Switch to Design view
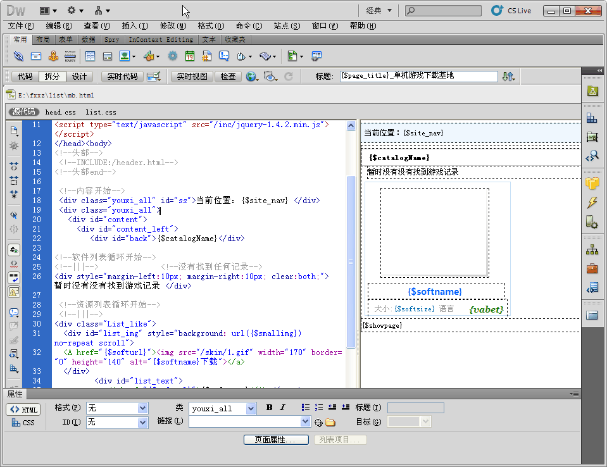The height and width of the screenshot is (467, 607). 79,77
